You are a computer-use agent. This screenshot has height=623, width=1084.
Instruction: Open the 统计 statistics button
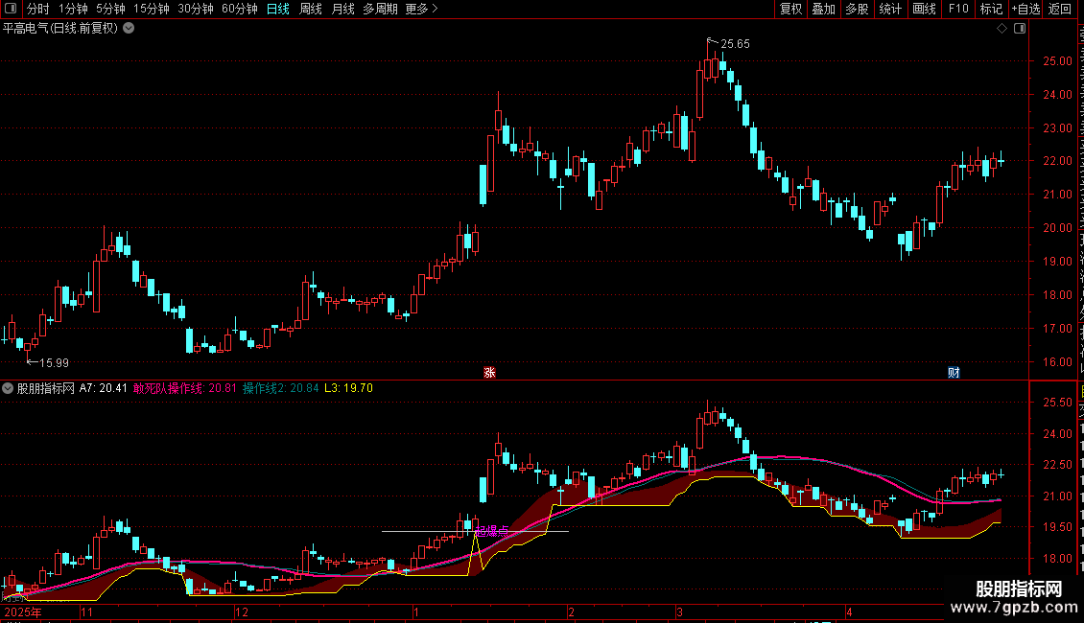coord(890,9)
